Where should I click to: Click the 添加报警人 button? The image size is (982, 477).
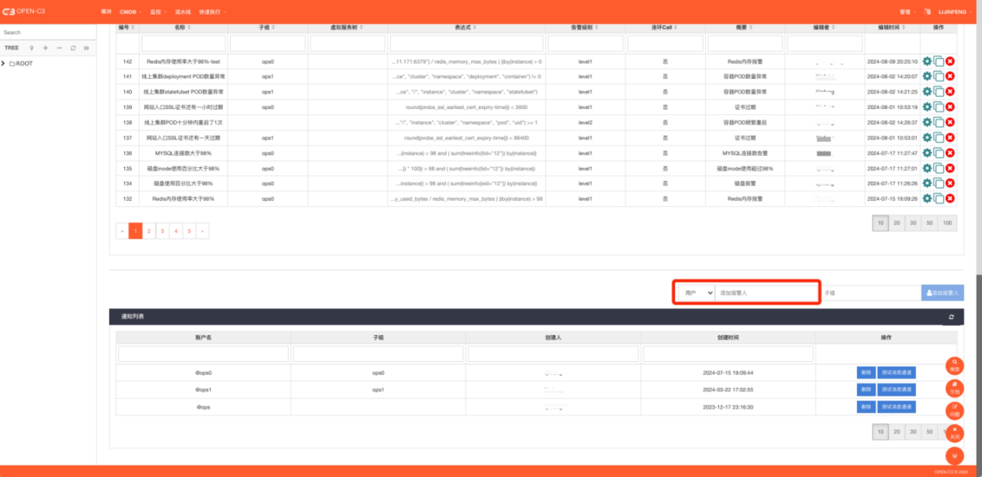coord(942,293)
